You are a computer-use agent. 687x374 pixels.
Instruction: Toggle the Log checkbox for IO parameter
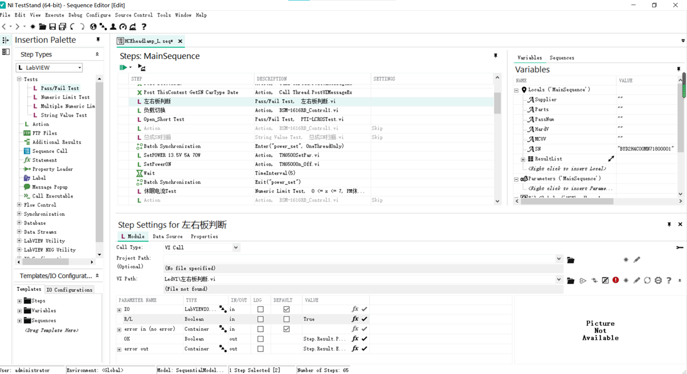coord(260,309)
